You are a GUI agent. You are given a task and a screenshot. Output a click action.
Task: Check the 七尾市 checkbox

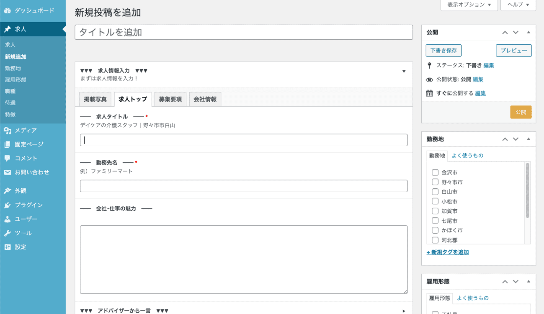pyautogui.click(x=435, y=221)
